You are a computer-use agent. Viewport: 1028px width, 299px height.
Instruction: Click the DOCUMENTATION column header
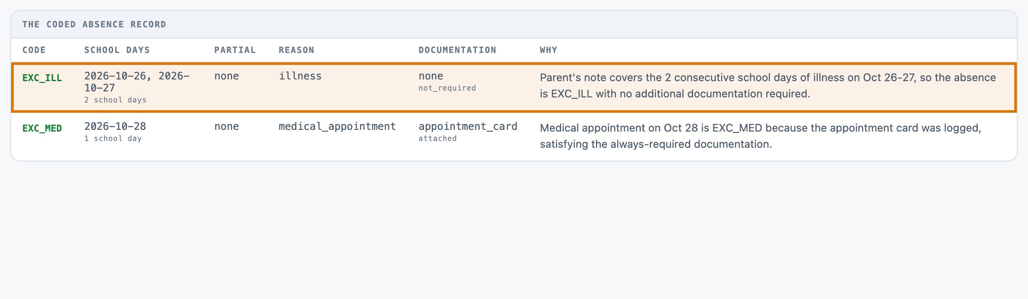457,50
